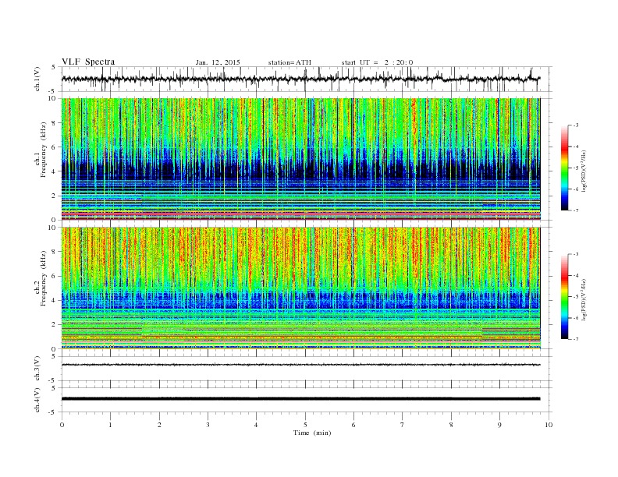Click the "start UT = 2:20:0" label
The image size is (618, 477).
coord(377,62)
